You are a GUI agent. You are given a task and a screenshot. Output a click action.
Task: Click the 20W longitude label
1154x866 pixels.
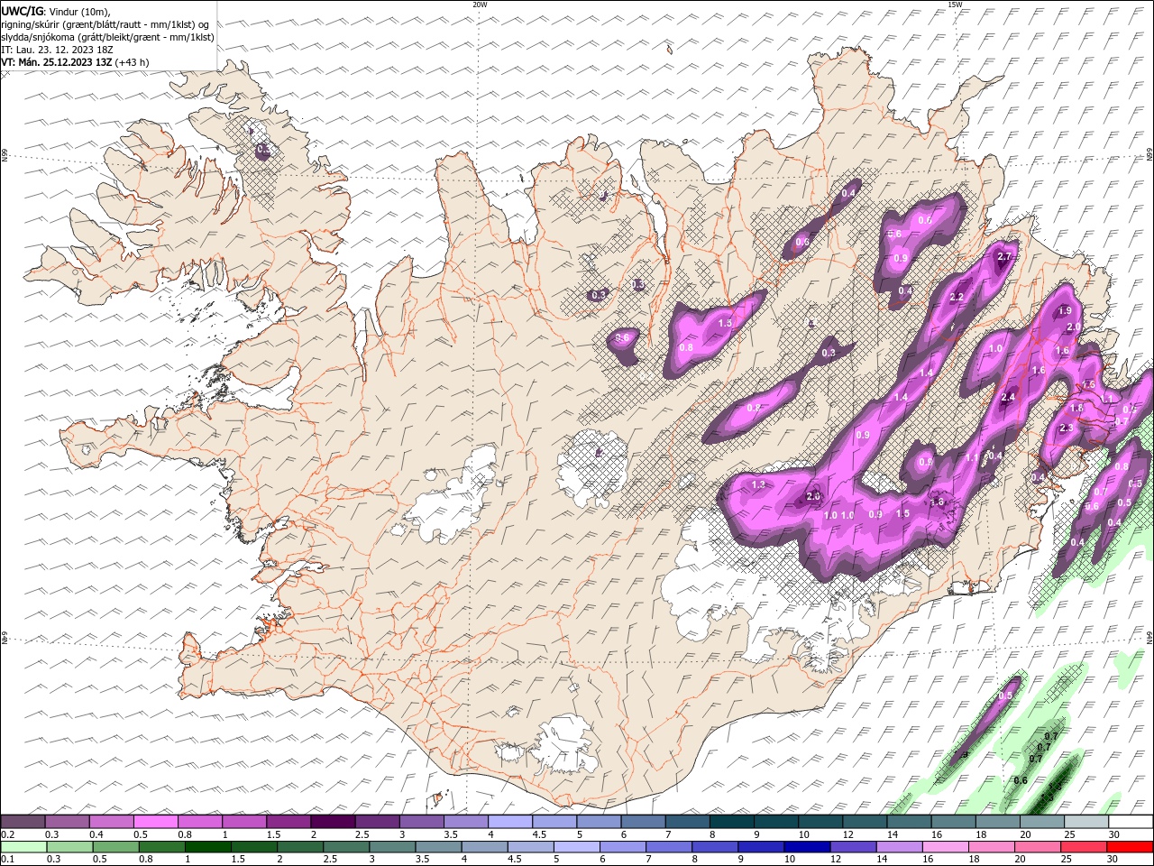click(x=480, y=5)
